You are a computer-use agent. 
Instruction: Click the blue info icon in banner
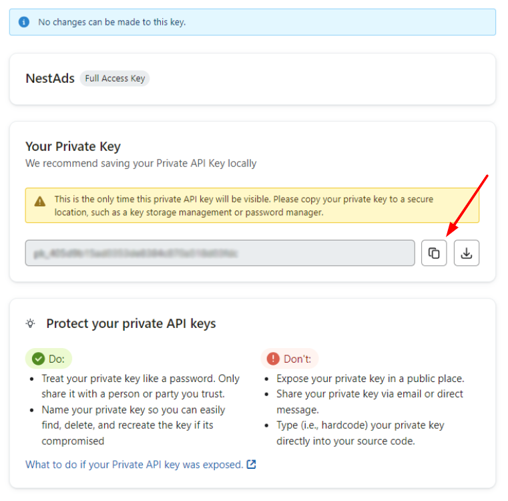[23, 22]
